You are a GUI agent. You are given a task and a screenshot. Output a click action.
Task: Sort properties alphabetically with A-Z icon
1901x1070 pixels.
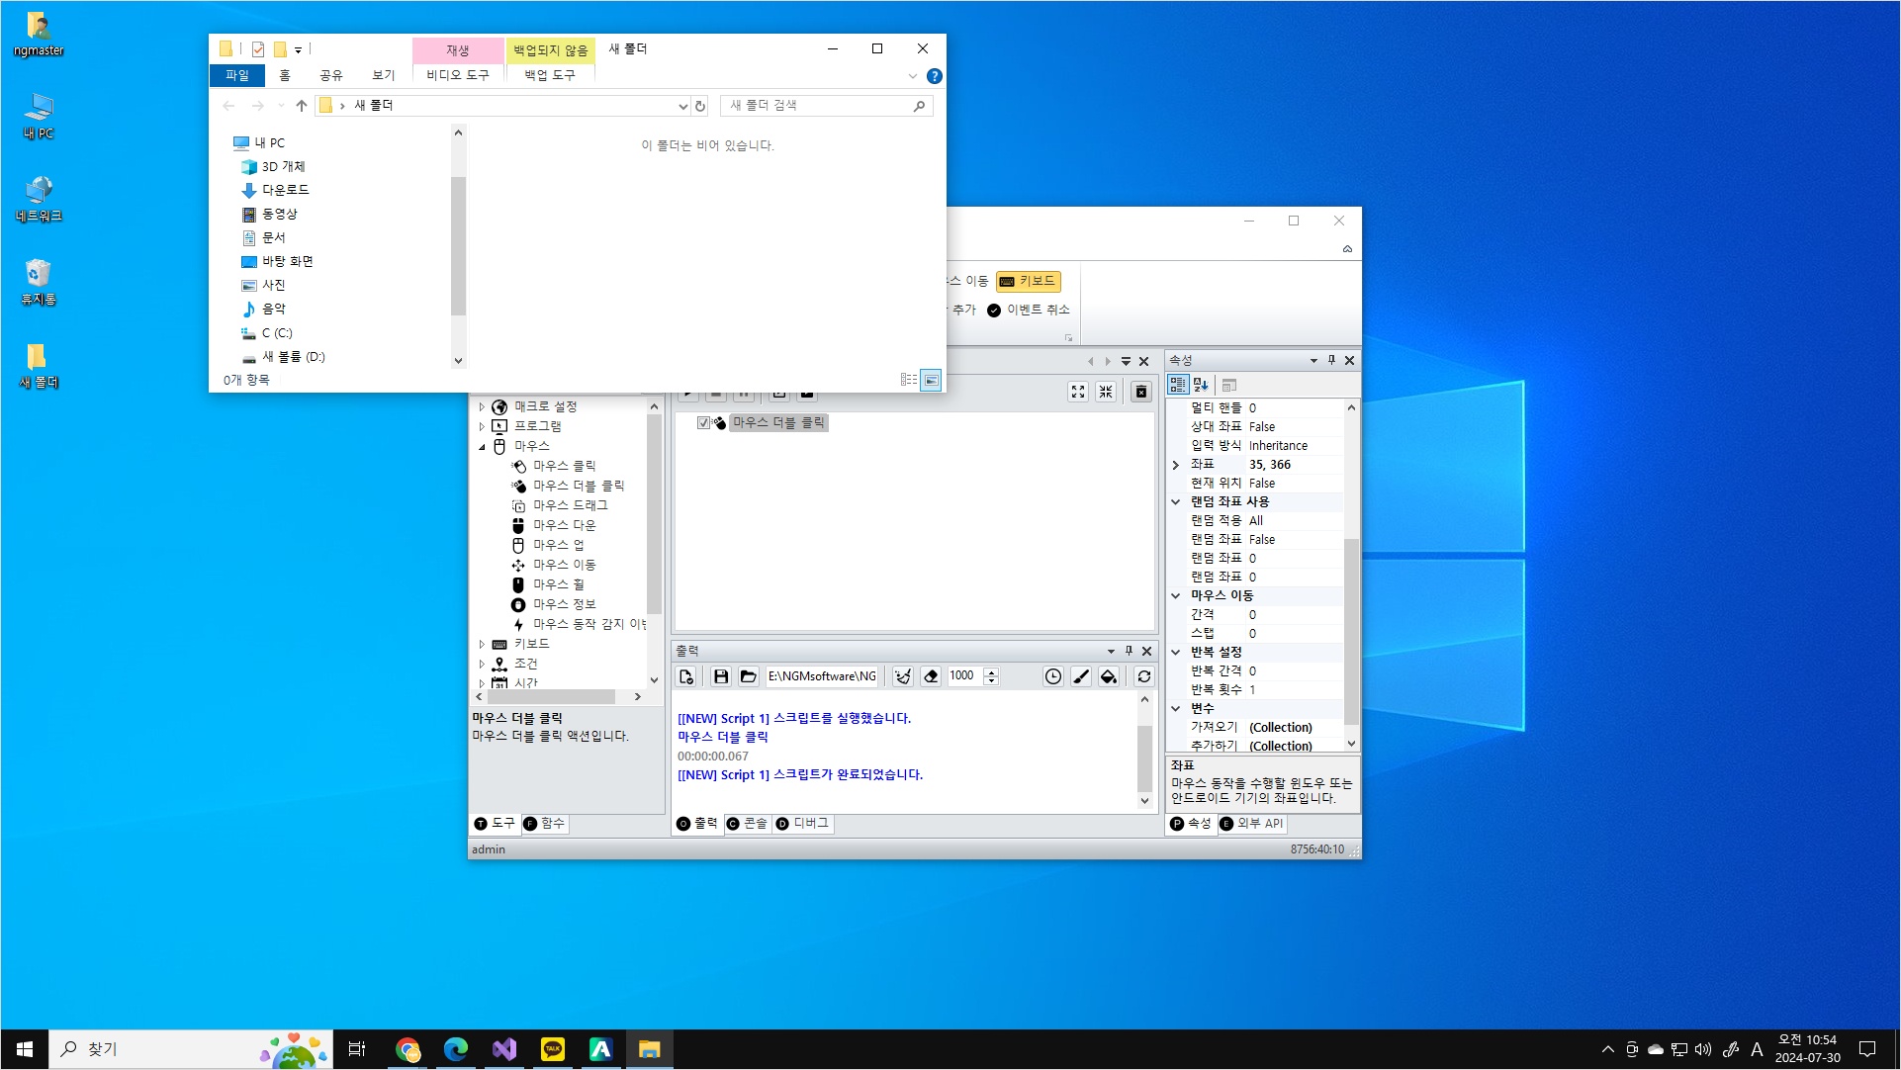[x=1201, y=385]
